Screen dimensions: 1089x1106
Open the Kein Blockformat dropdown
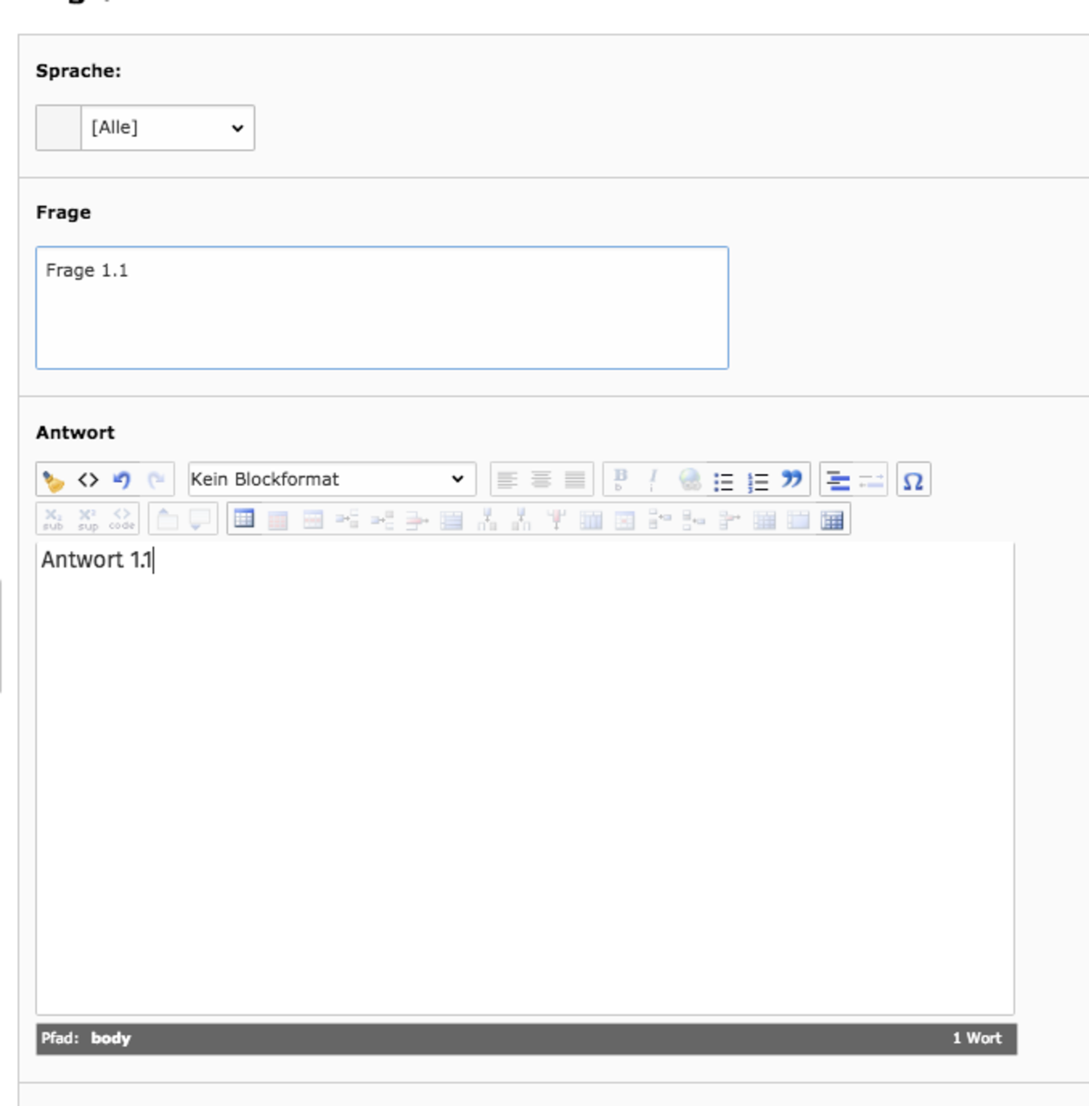(x=331, y=479)
